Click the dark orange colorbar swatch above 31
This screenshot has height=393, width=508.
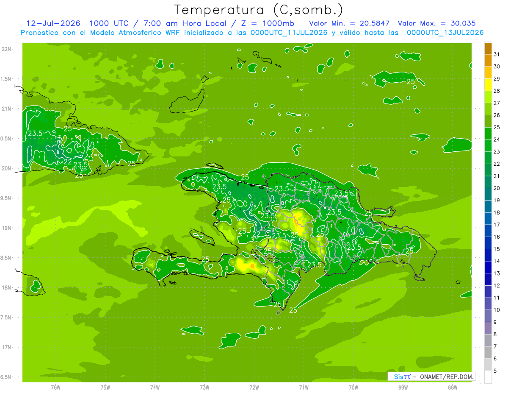488,48
